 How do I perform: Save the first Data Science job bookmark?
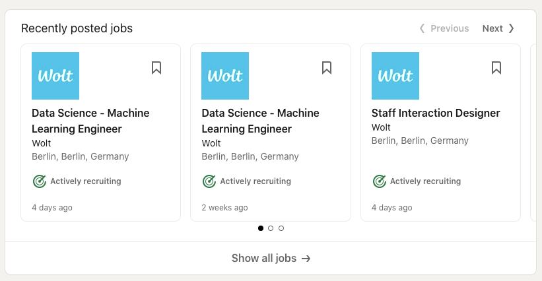pyautogui.click(x=156, y=68)
